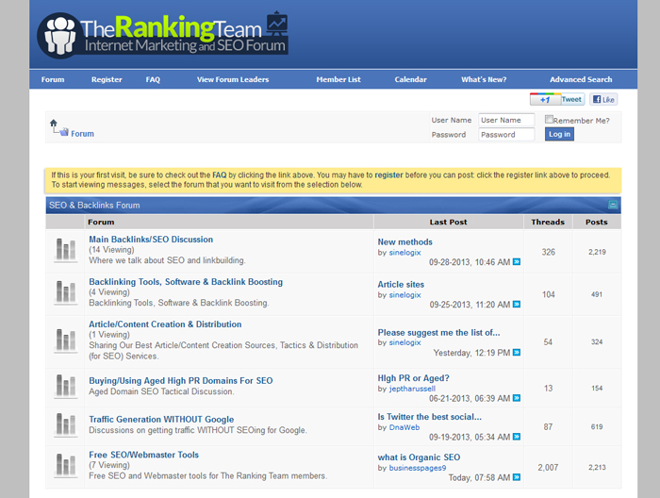
Task: Enable the Remember Me checkbox
Action: (x=549, y=119)
